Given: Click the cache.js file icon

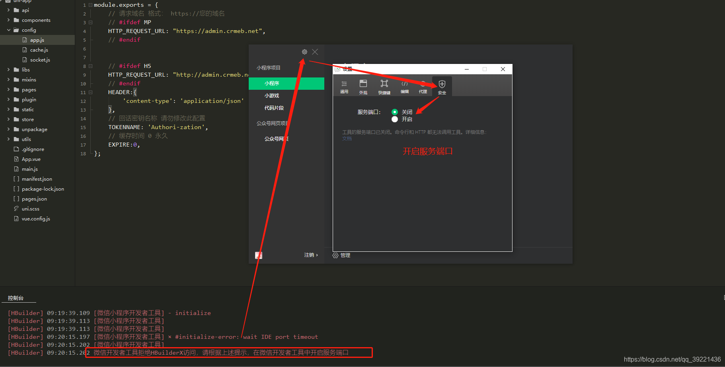Looking at the screenshot, I should (x=25, y=50).
